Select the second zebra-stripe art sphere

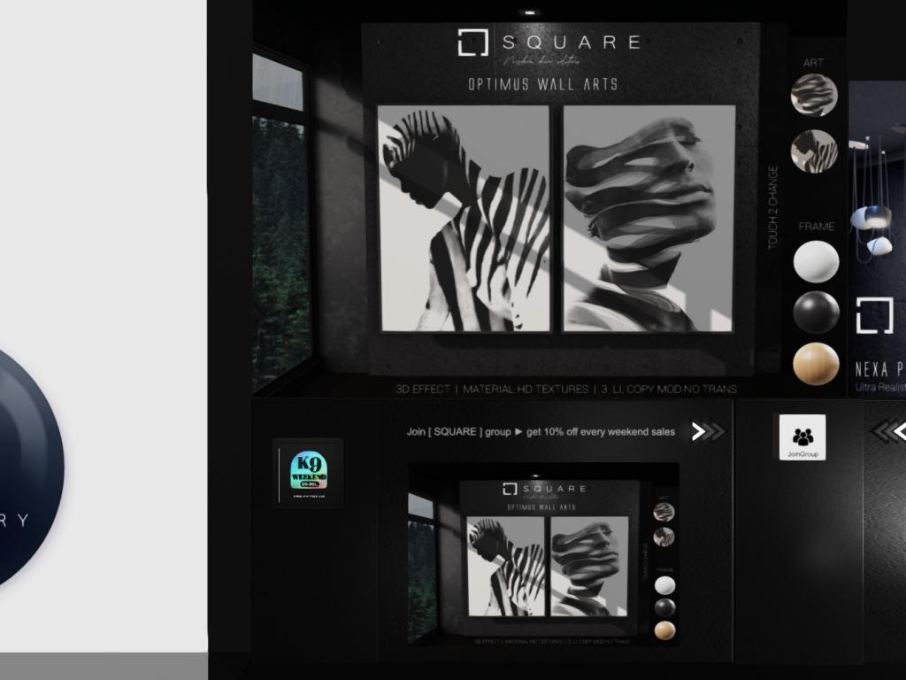coord(814,151)
